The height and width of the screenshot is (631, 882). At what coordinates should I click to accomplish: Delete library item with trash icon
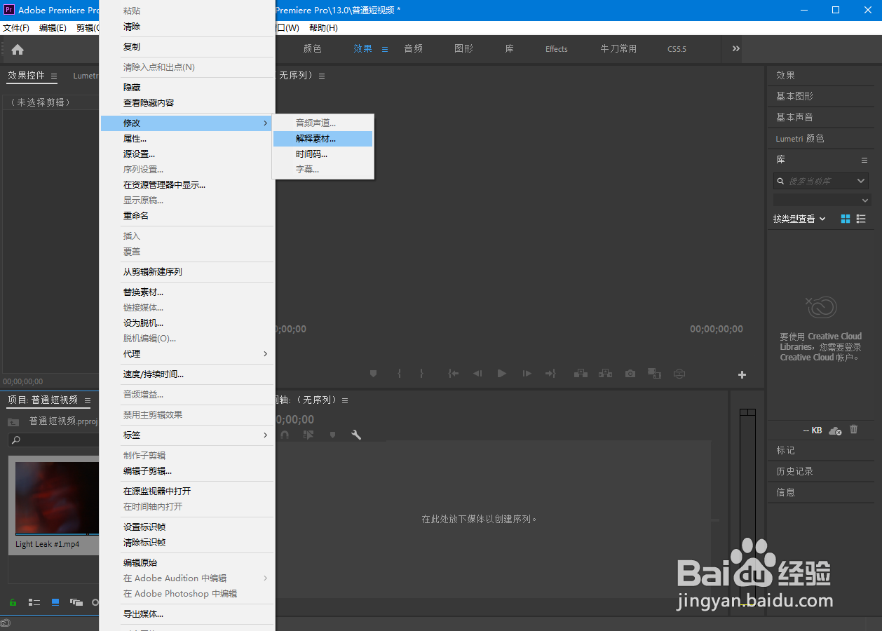(x=854, y=430)
